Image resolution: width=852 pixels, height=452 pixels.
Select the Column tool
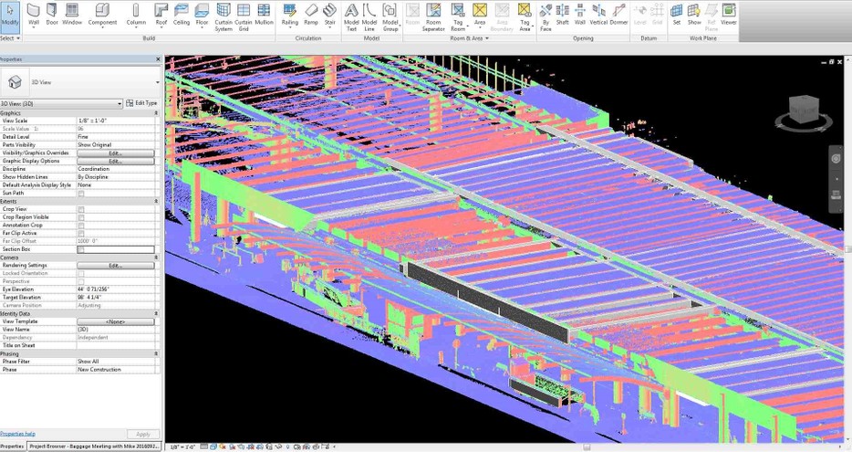136,16
